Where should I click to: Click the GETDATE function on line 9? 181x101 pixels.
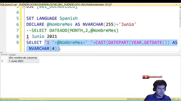(153, 43)
